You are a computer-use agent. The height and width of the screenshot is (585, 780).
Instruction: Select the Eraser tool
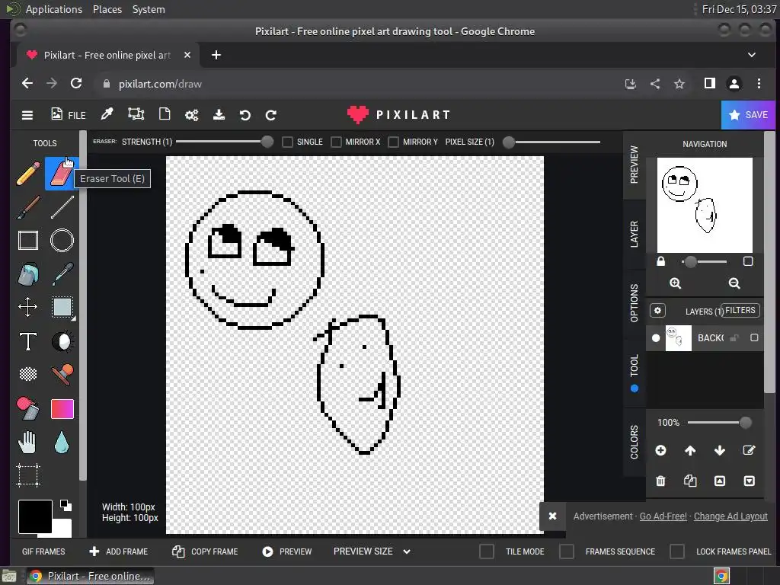click(x=61, y=174)
